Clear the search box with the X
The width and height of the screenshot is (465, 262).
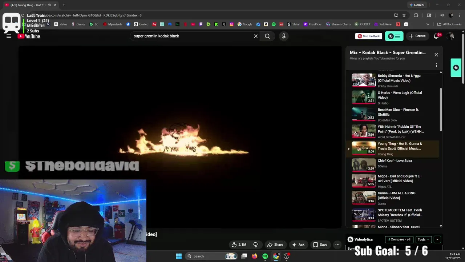point(256,36)
